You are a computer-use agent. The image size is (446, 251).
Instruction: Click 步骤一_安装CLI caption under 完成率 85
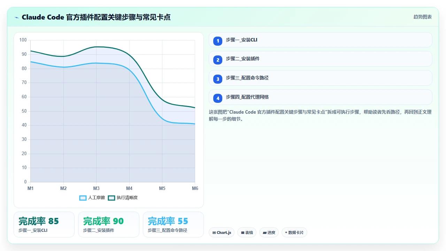tap(33, 230)
